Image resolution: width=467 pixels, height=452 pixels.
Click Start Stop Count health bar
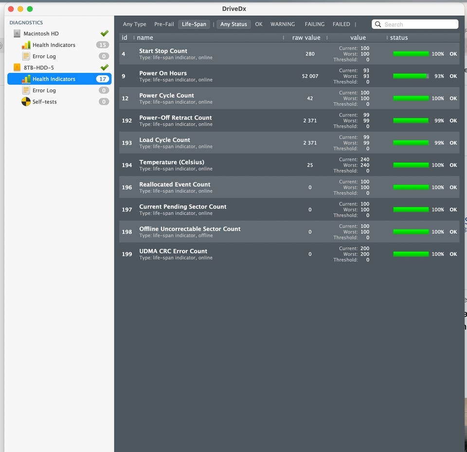point(411,54)
